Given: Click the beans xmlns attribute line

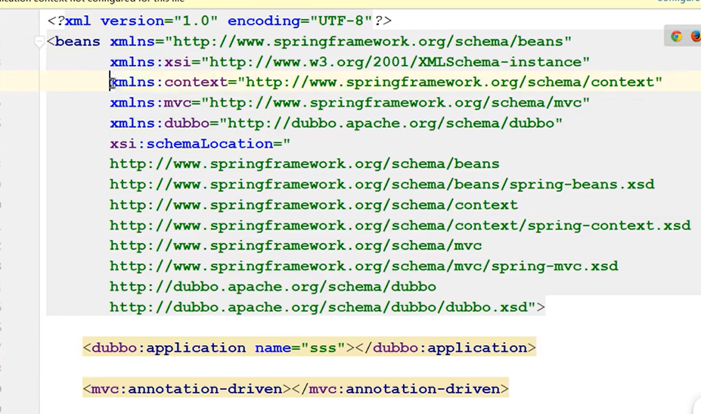Looking at the screenshot, I should 309,41.
